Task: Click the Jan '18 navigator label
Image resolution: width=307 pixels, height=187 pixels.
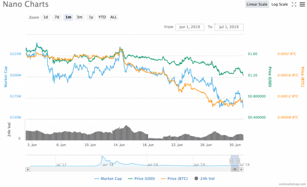Action: pos(108,165)
